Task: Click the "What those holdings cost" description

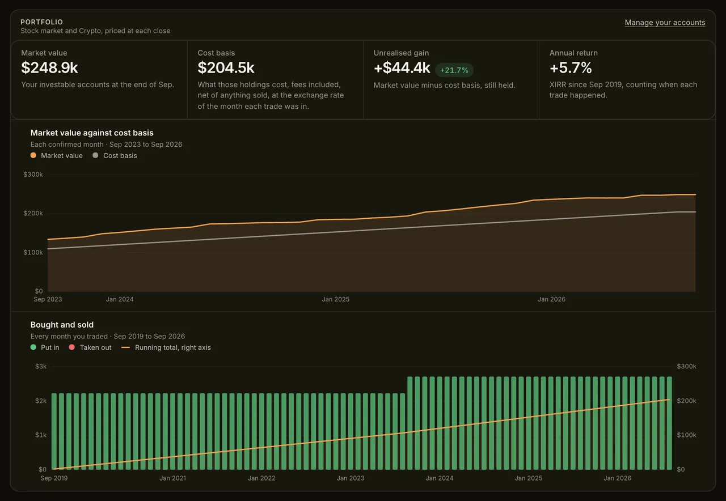Action: click(271, 96)
